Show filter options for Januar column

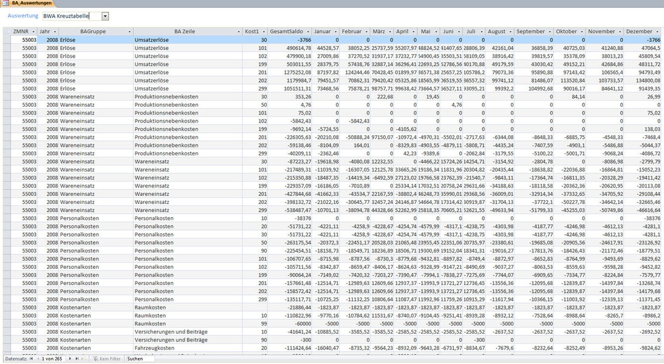[336, 32]
